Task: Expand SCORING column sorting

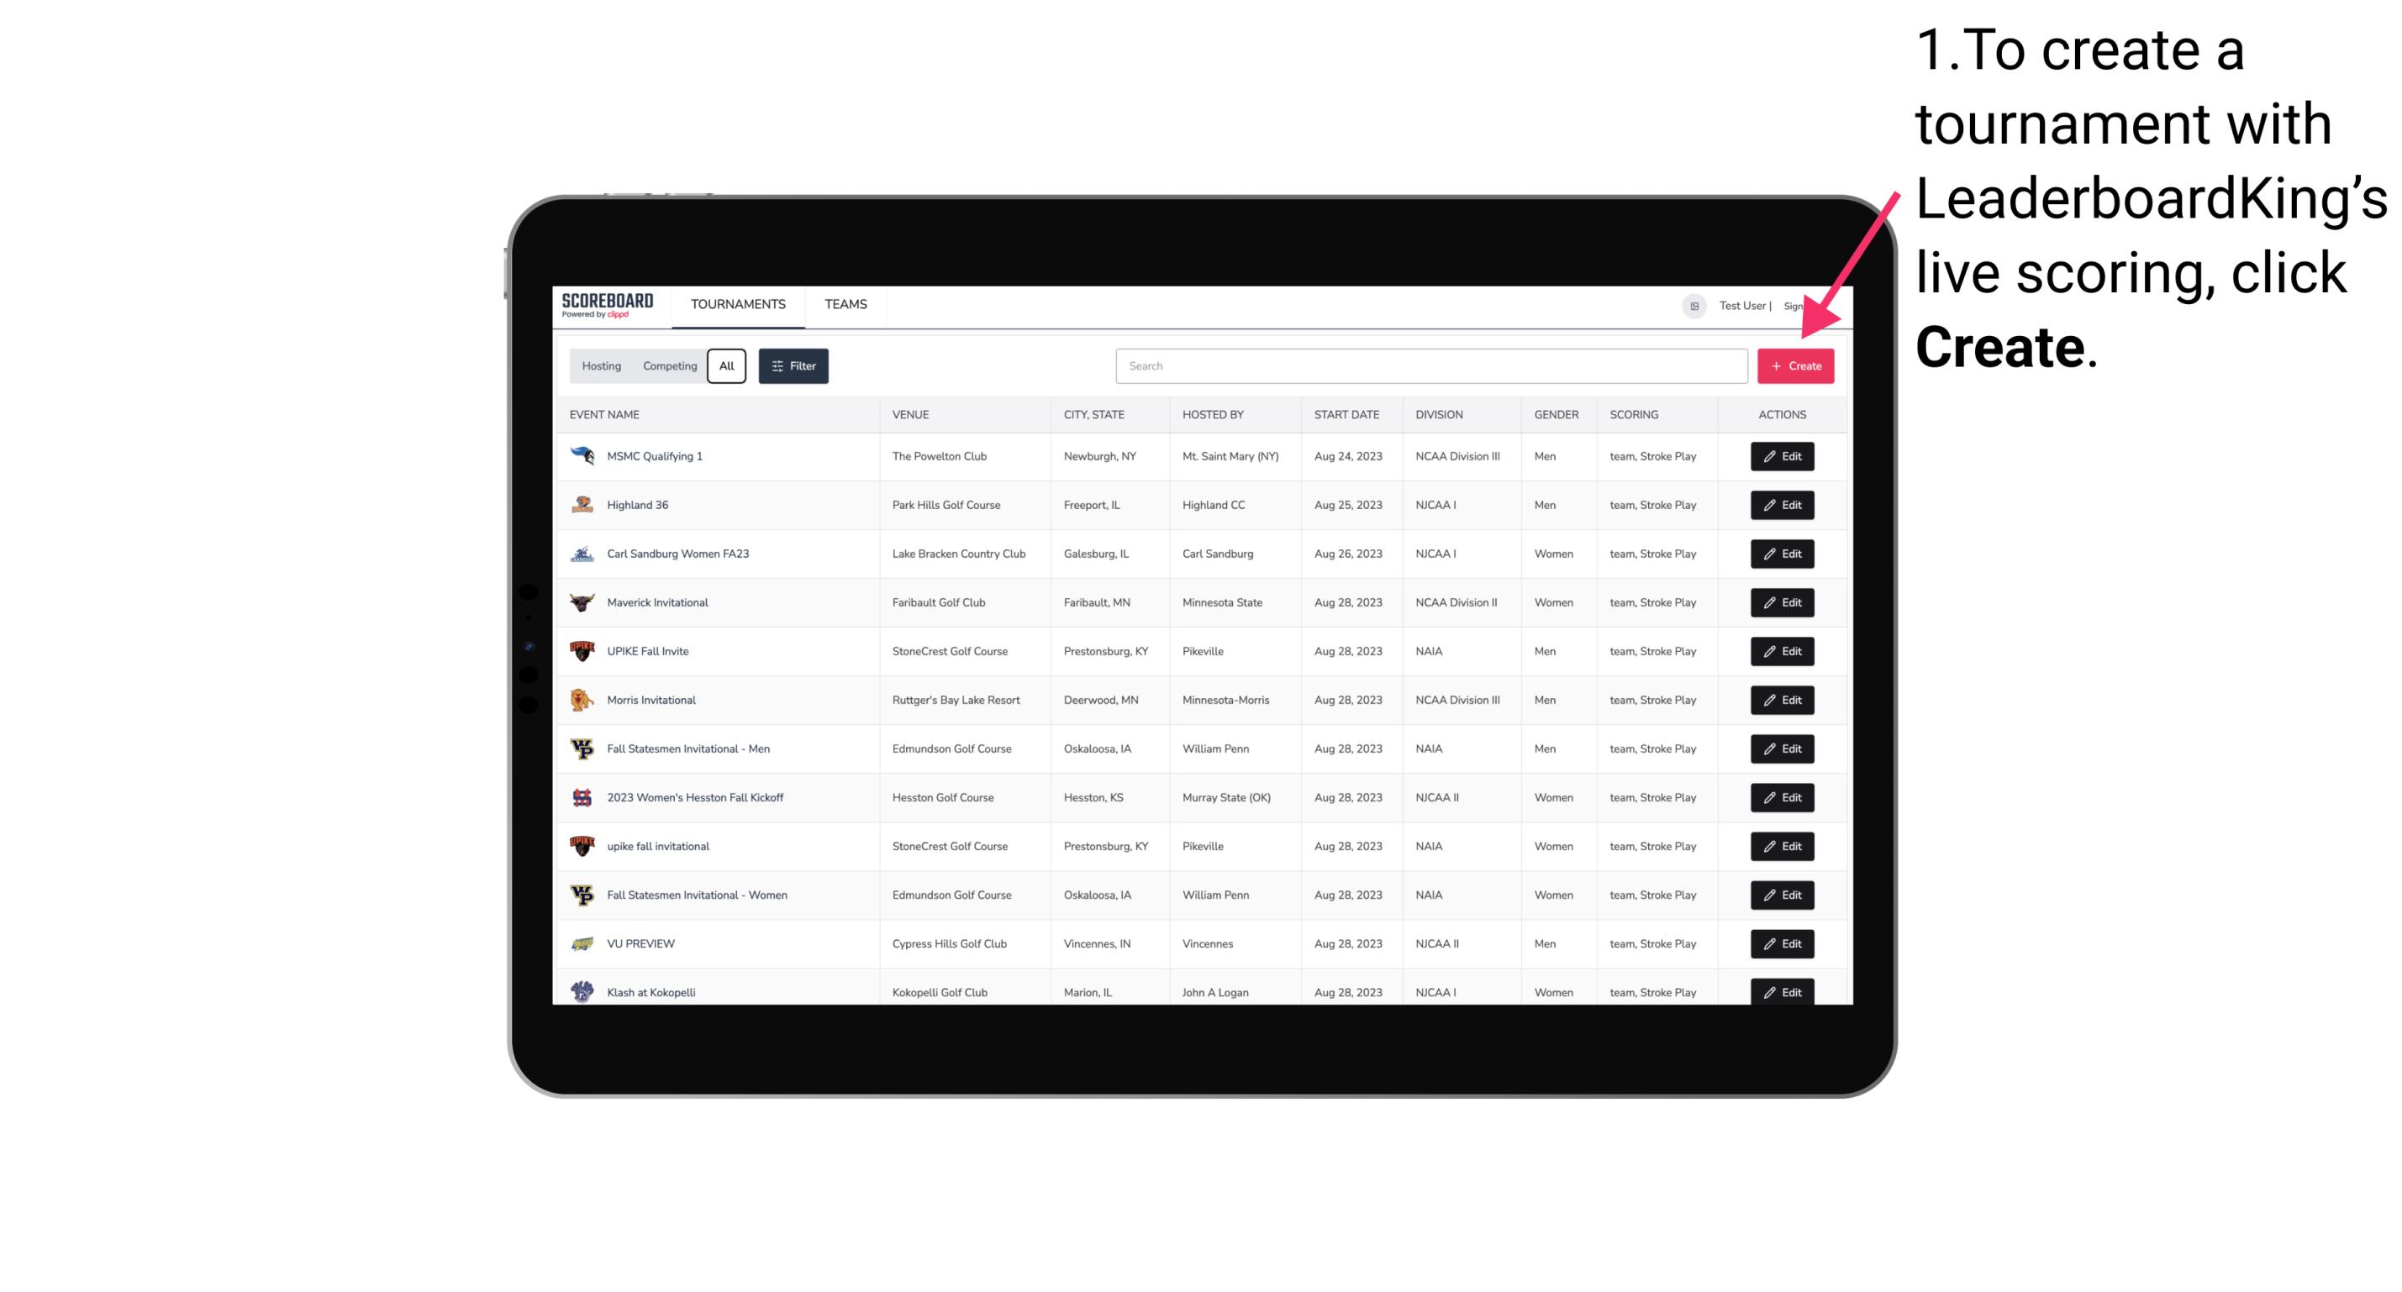Action: click(x=1631, y=415)
